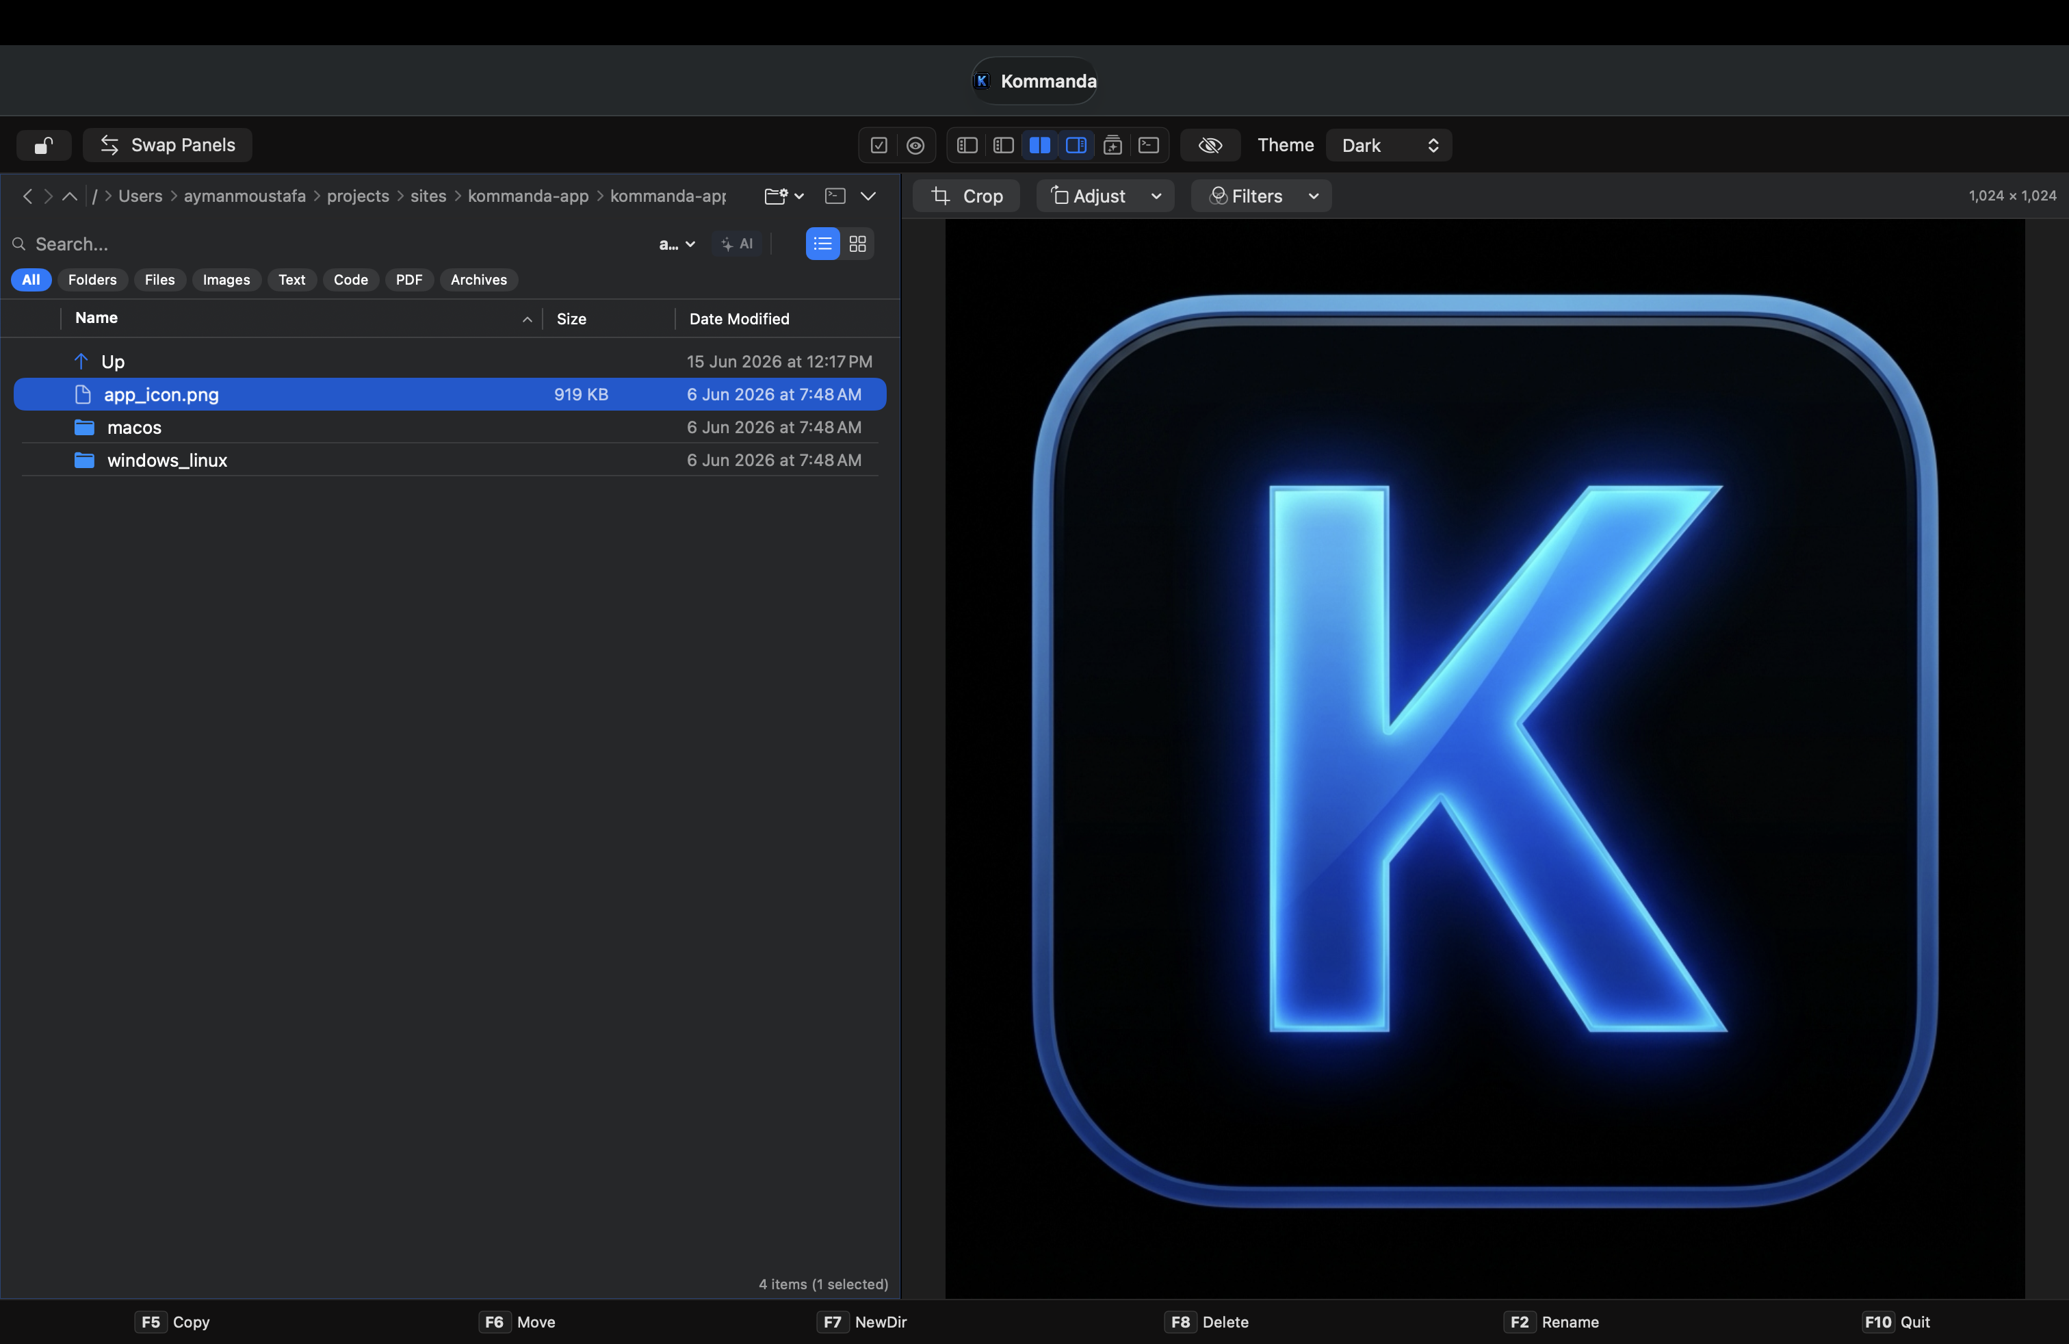This screenshot has width=2069, height=1344.
Task: Click the 1,024 × 1,024 dimensions label
Action: coord(2012,196)
